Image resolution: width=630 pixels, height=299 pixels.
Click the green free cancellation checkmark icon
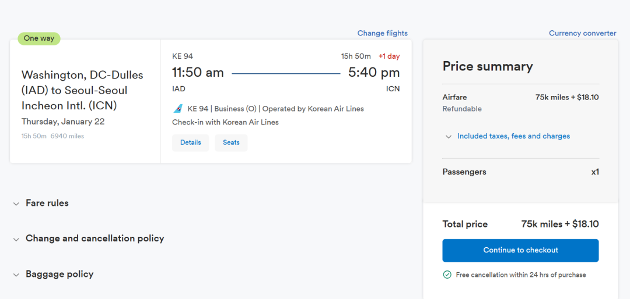[x=447, y=275]
